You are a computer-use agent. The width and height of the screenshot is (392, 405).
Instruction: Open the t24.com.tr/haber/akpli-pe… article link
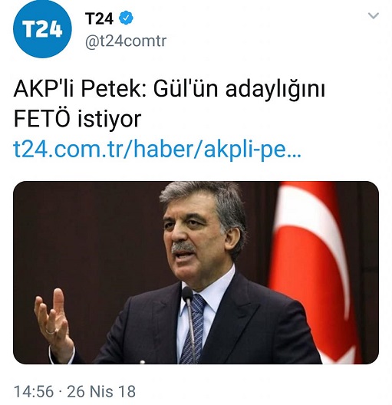point(157,150)
